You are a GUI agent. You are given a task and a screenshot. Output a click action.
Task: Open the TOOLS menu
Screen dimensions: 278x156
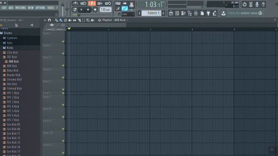tap(51, 8)
